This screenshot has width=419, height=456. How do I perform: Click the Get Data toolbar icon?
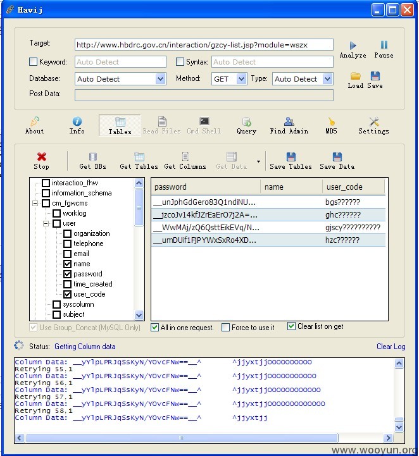click(231, 161)
